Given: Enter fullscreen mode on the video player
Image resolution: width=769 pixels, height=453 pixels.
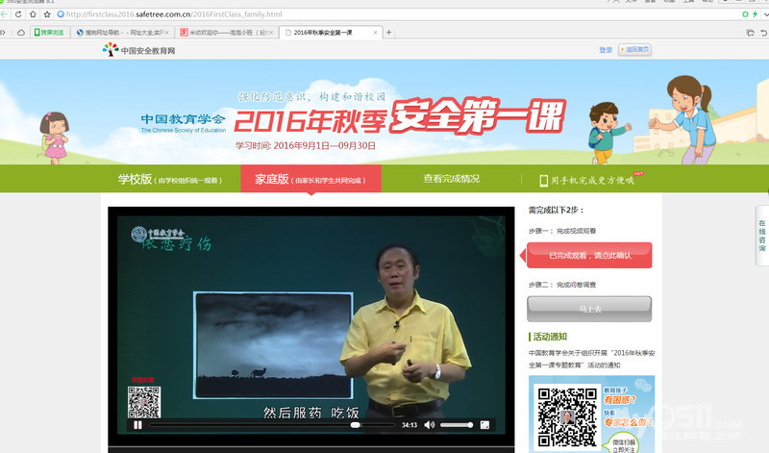Looking at the screenshot, I should [x=485, y=424].
